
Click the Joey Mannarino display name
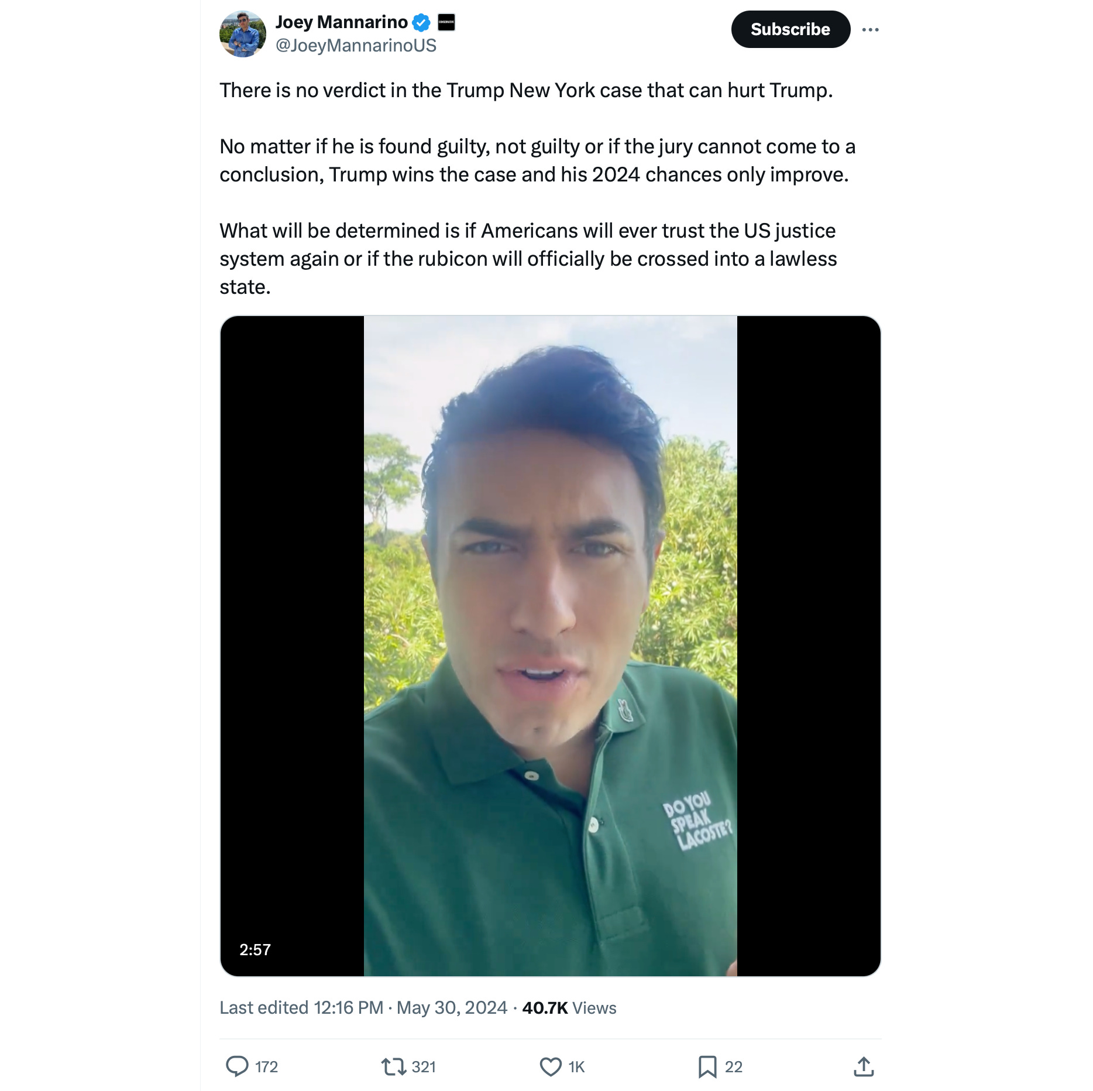click(341, 22)
